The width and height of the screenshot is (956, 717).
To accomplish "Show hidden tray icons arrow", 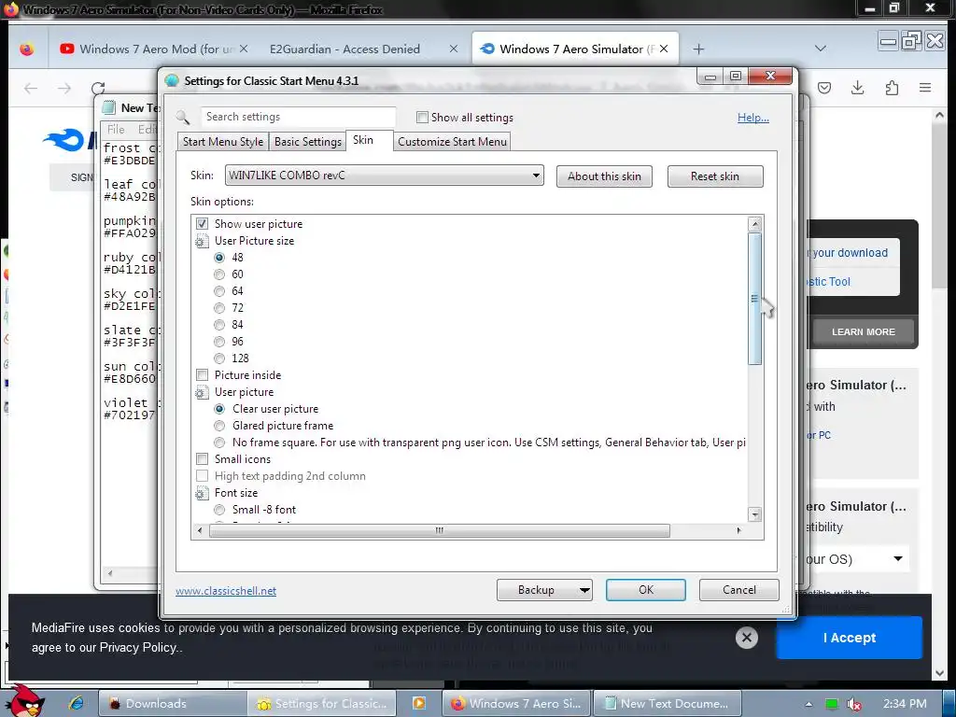I will point(808,704).
